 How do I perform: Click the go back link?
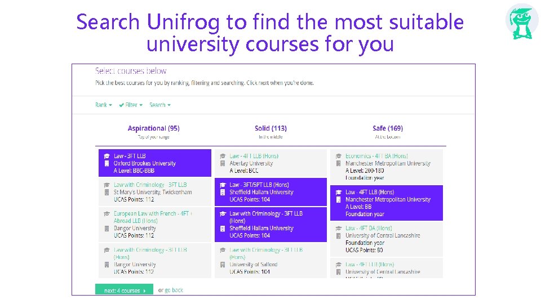[174, 290]
